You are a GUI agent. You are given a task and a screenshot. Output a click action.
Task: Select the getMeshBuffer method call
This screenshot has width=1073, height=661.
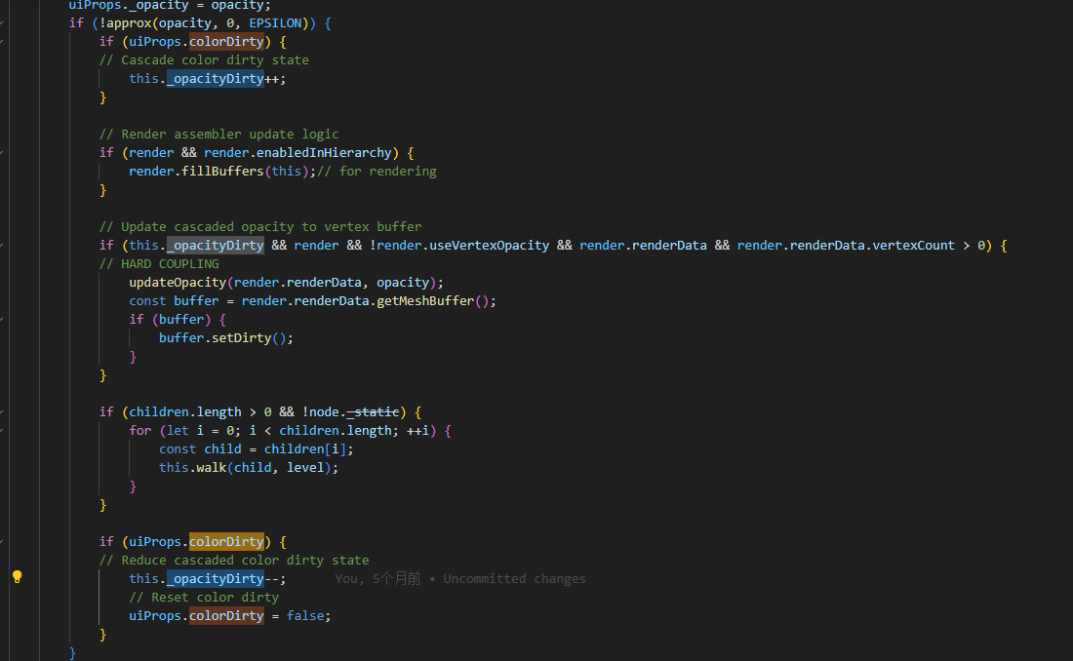click(x=425, y=300)
